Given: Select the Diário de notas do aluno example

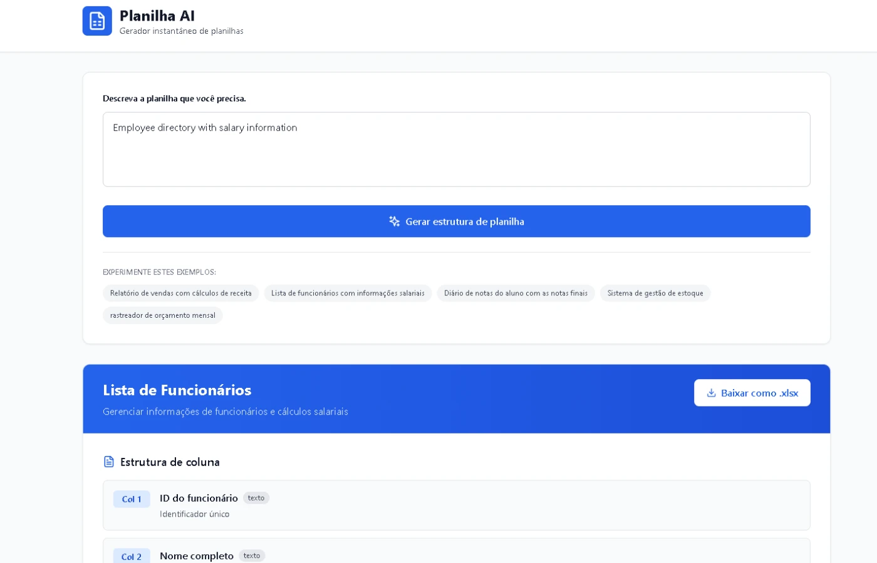Looking at the screenshot, I should (516, 293).
